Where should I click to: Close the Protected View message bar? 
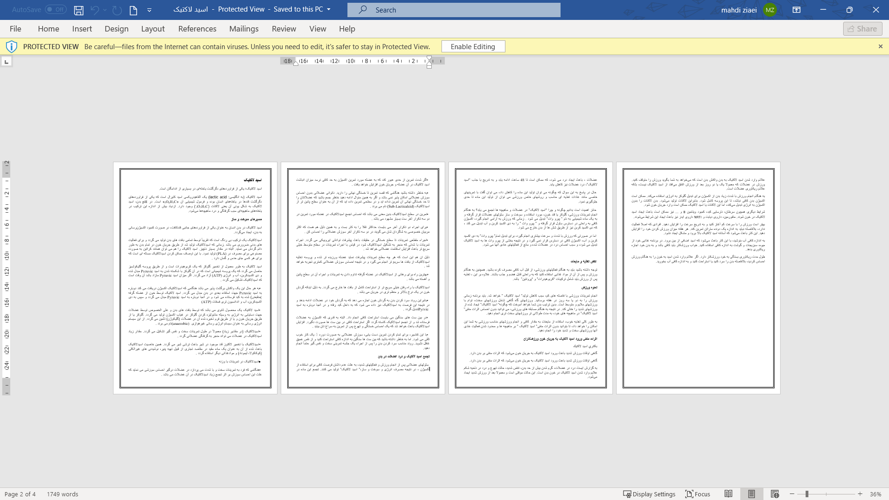point(881,46)
